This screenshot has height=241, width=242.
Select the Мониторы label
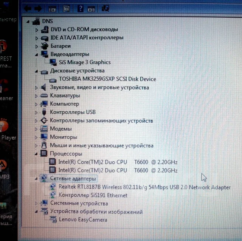tap(64, 137)
